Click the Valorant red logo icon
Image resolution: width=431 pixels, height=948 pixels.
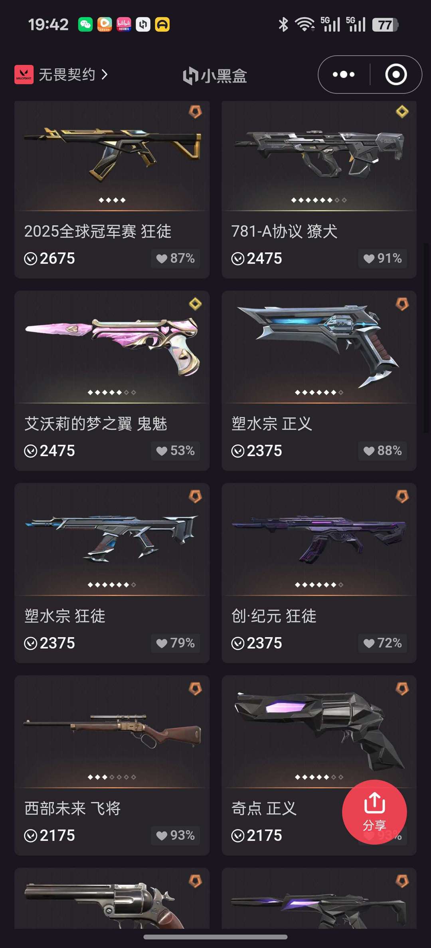pyautogui.click(x=24, y=75)
